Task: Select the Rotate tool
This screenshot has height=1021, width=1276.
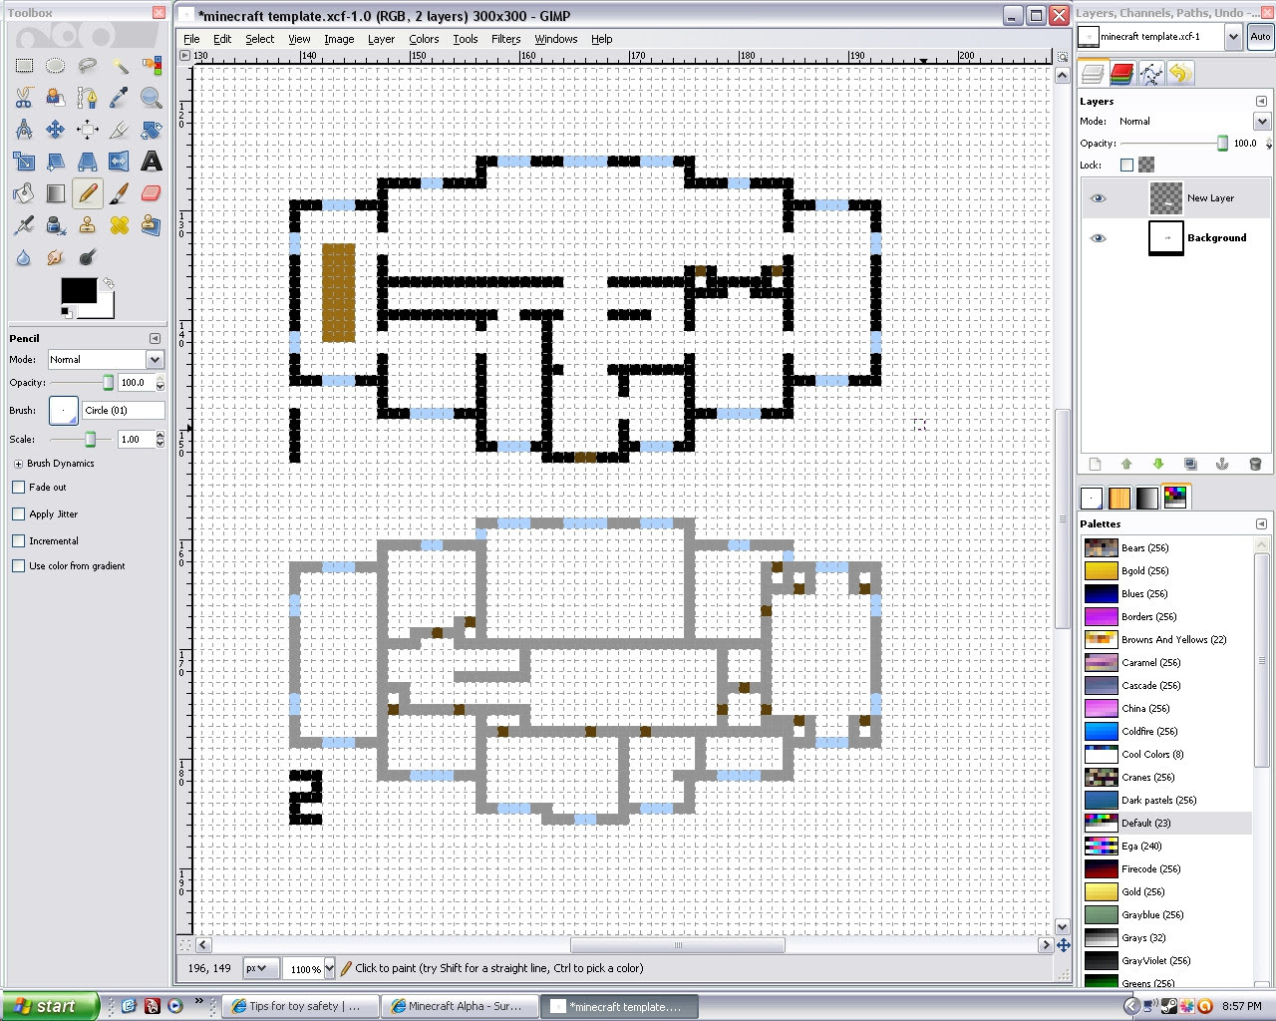Action: click(x=152, y=130)
